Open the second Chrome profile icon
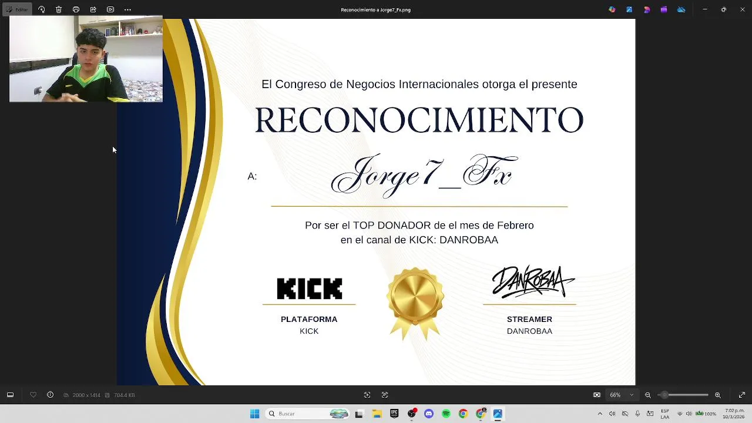 [x=481, y=414]
